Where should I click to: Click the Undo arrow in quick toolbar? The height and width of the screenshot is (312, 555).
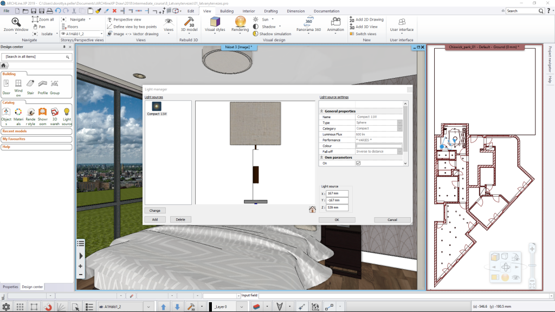(x=57, y=11)
